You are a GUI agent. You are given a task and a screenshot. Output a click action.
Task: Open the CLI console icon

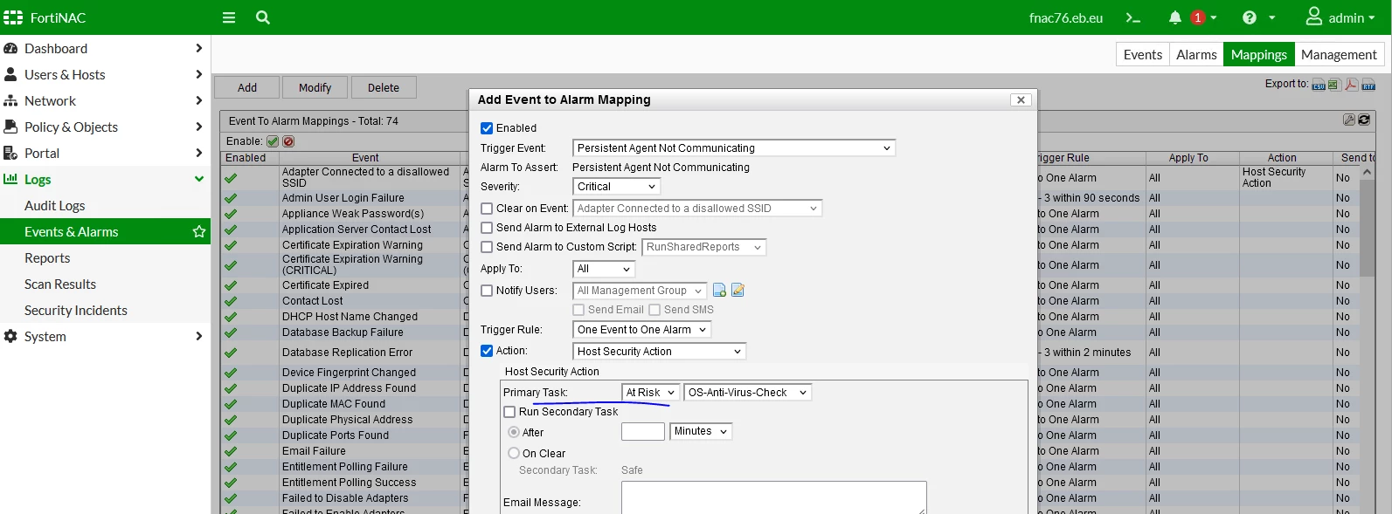coord(1133,17)
